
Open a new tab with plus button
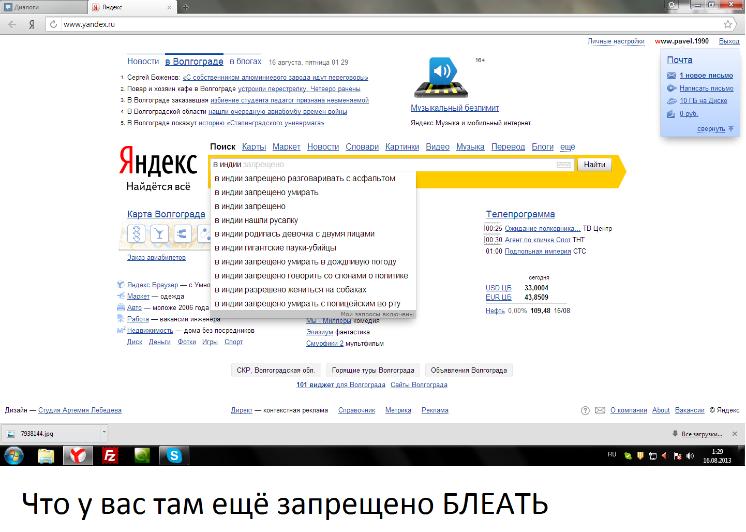tap(186, 7)
